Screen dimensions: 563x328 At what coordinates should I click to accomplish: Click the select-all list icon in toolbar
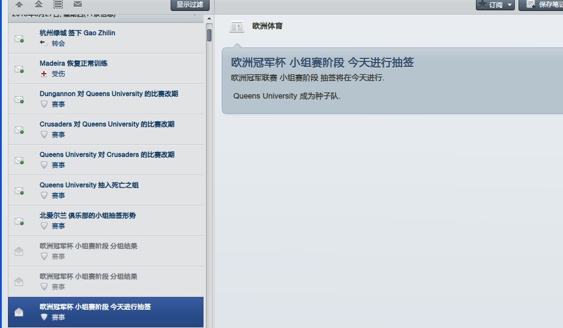[x=58, y=4]
